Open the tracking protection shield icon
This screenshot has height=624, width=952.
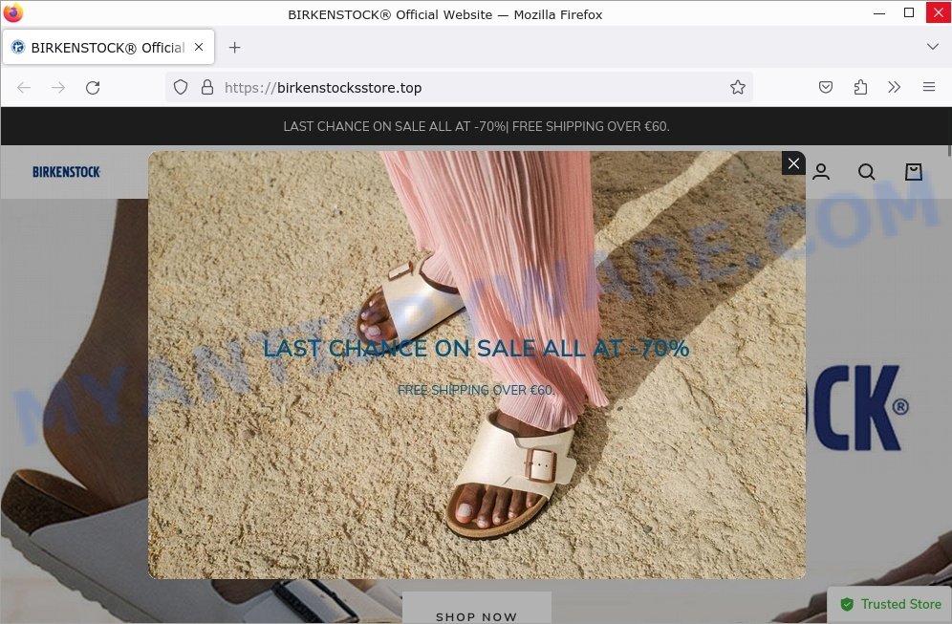tap(181, 87)
